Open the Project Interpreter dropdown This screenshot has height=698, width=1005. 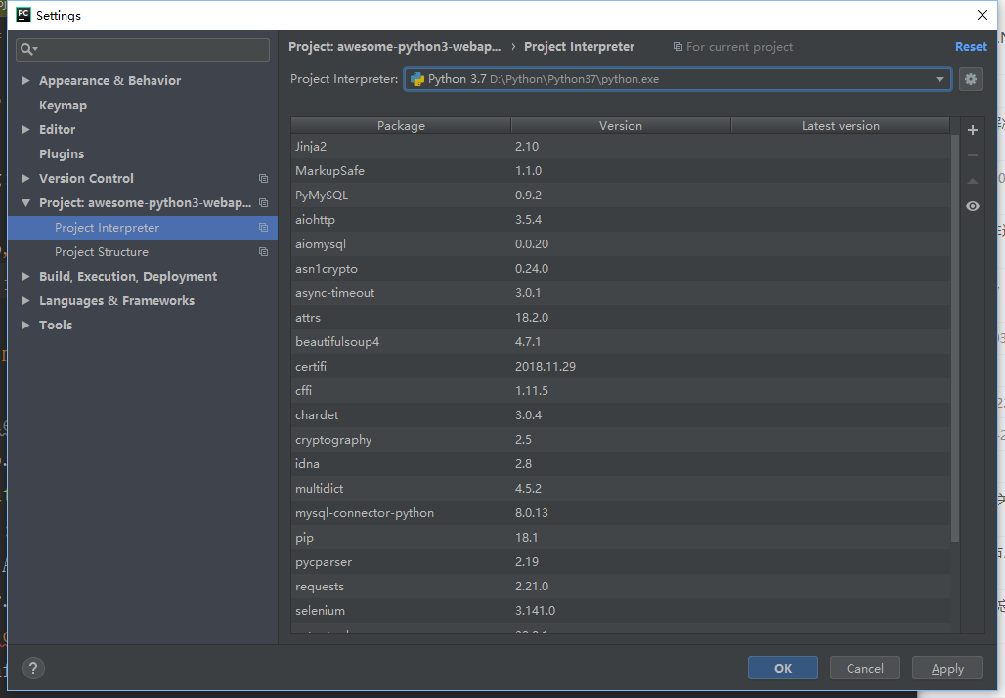939,79
